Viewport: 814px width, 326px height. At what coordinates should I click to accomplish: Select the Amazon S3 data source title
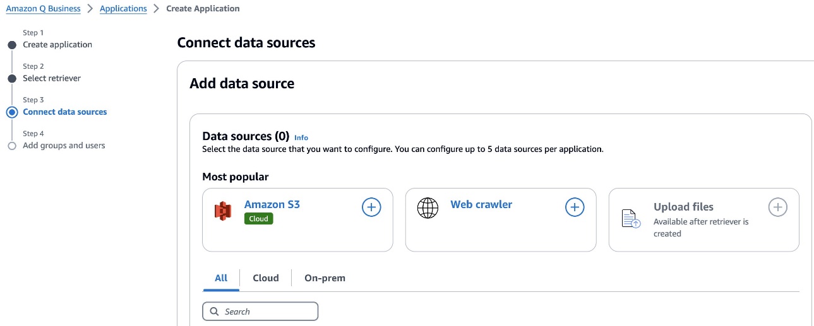[x=272, y=204]
